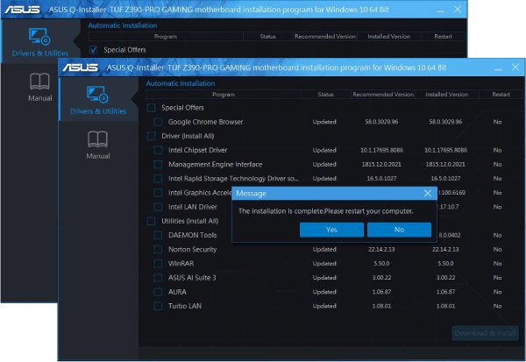Screen dimensions: 526x362
Task: Click Turbo LAN recommended version 1.08.01
Action: (x=381, y=306)
